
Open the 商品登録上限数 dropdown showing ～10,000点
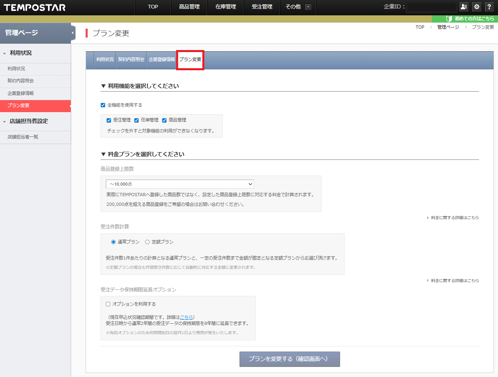tap(180, 184)
